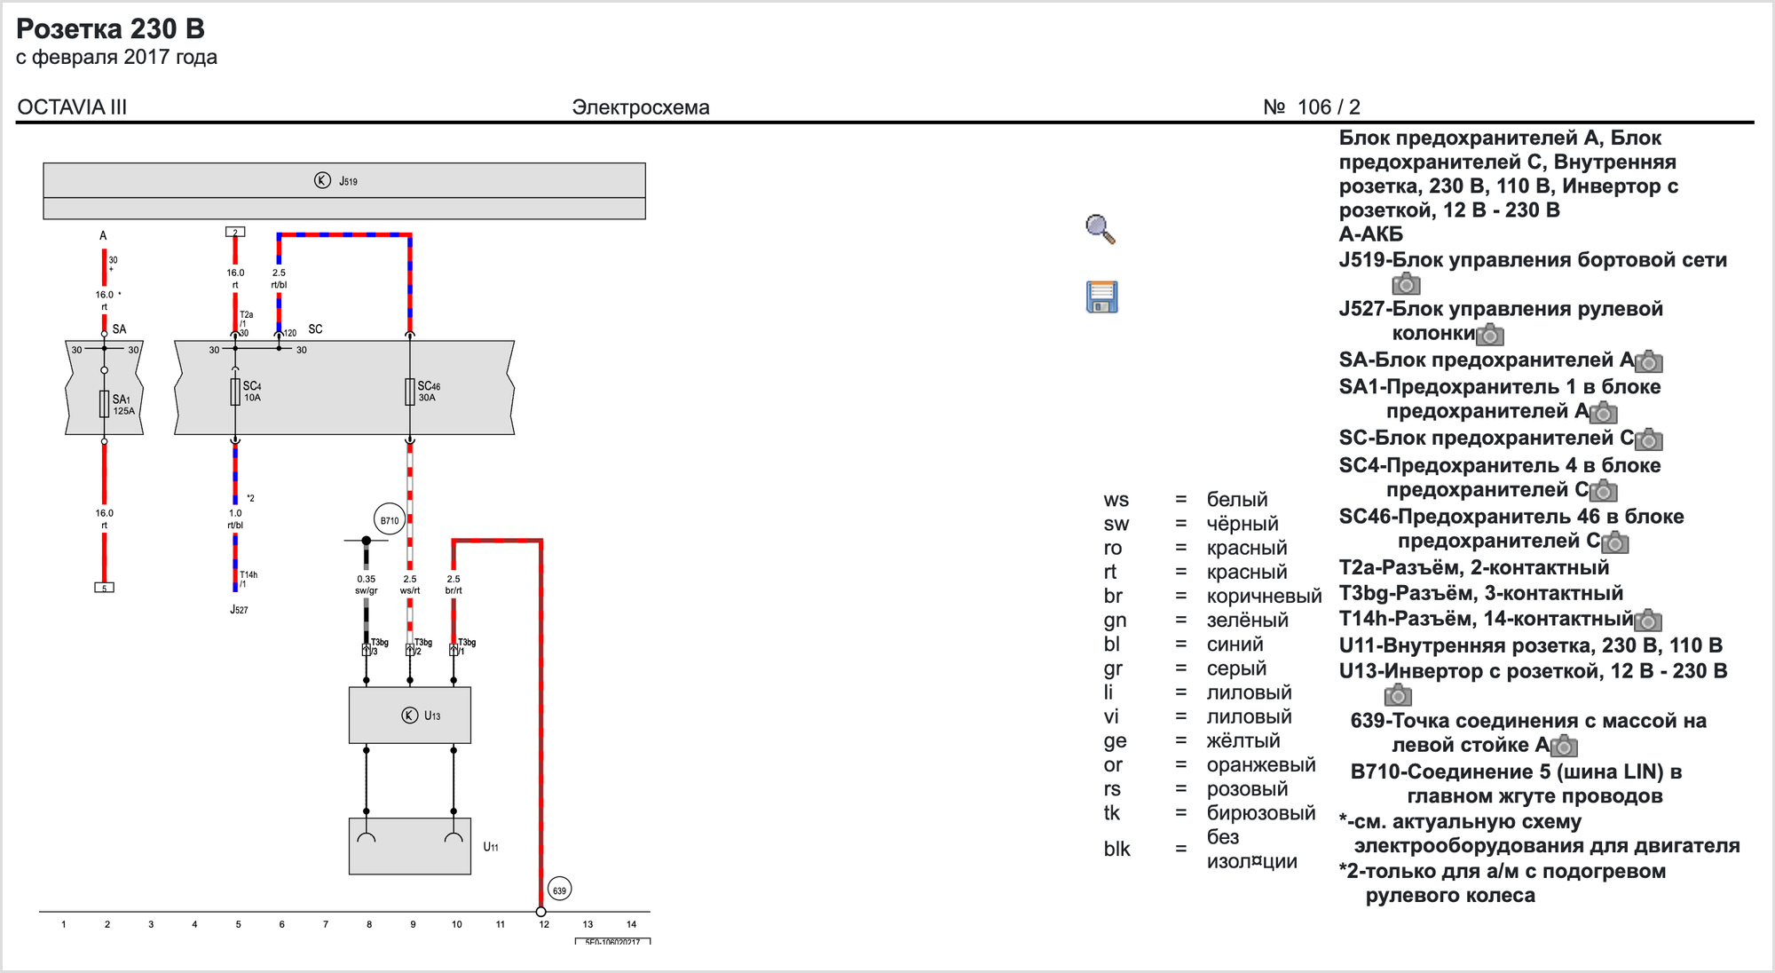Select the SC4 10A fuse symbol

click(235, 392)
